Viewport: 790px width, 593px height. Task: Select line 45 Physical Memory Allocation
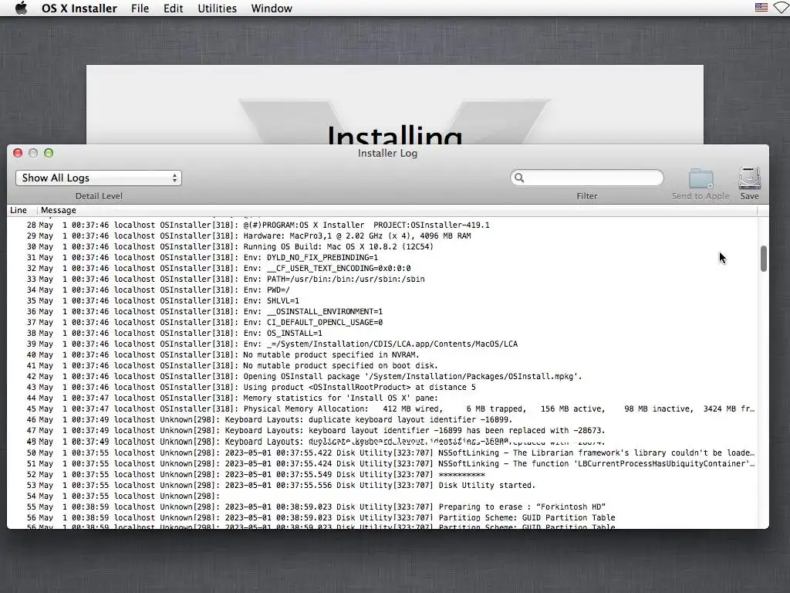click(382, 409)
